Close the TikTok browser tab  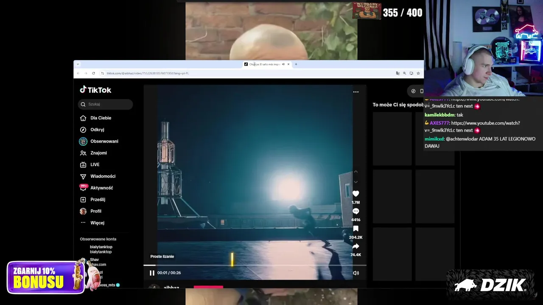tap(288, 64)
